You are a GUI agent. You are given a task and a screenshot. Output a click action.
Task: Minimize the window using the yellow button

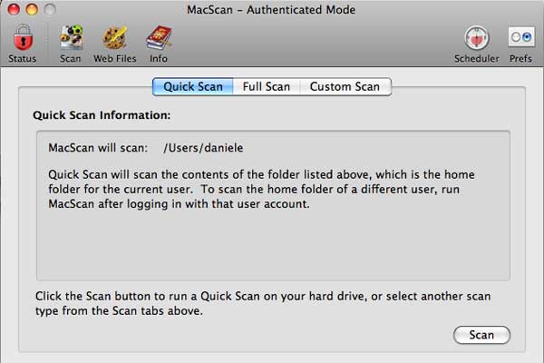point(30,10)
